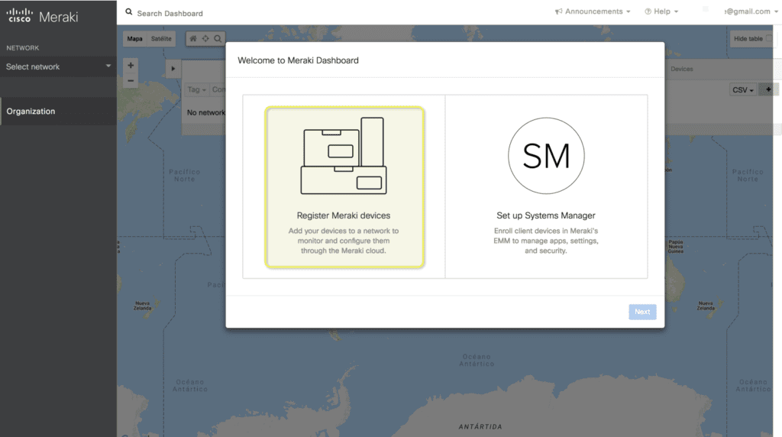The image size is (782, 437).
Task: Open the gmail.com account menu
Action: (751, 11)
